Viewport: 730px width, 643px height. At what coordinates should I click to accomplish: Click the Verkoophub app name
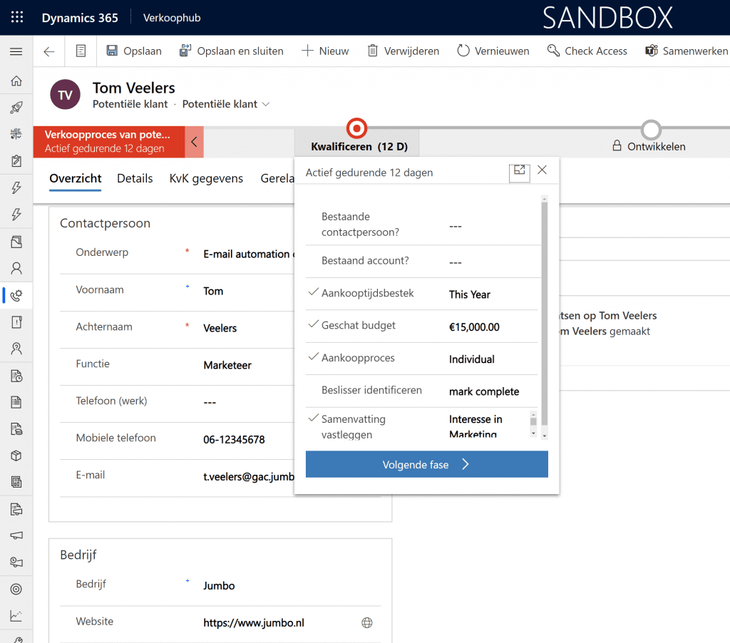(x=172, y=18)
